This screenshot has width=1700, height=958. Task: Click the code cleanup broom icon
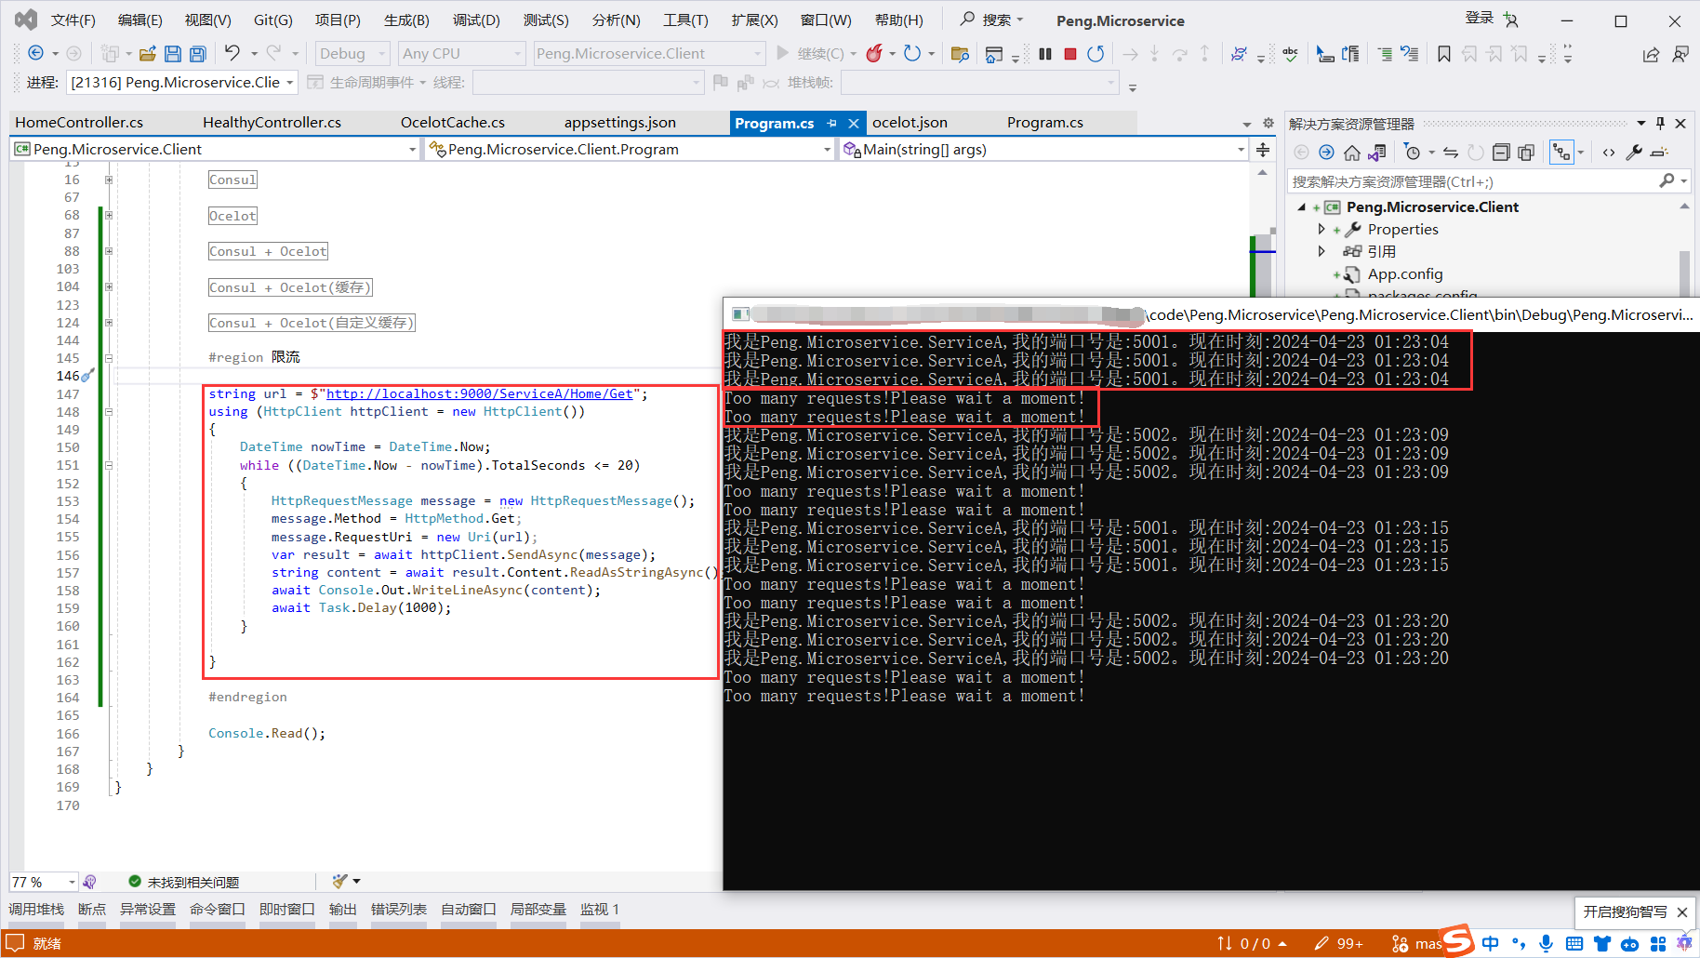340,881
